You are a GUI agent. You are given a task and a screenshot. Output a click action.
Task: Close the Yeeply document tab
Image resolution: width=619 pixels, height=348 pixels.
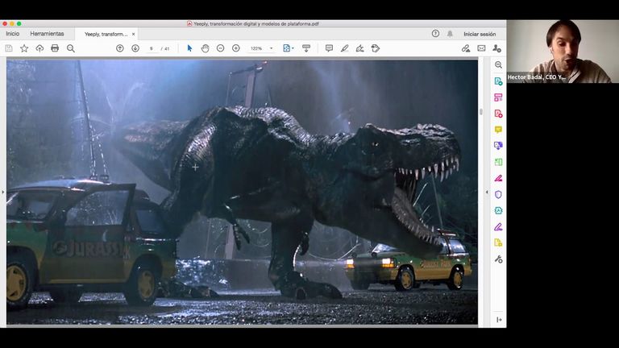(x=134, y=34)
